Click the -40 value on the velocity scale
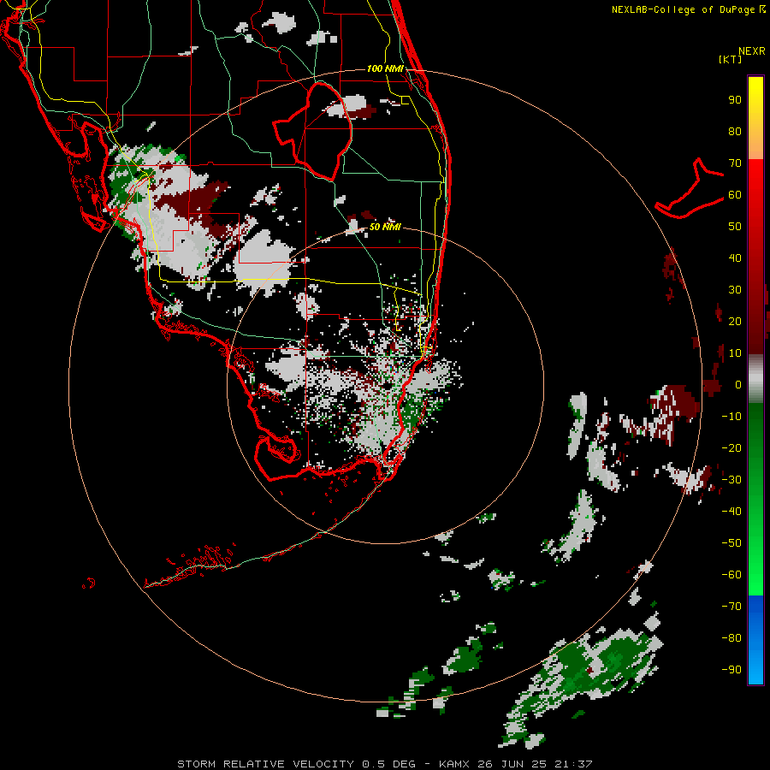770x770 pixels. 731,512
